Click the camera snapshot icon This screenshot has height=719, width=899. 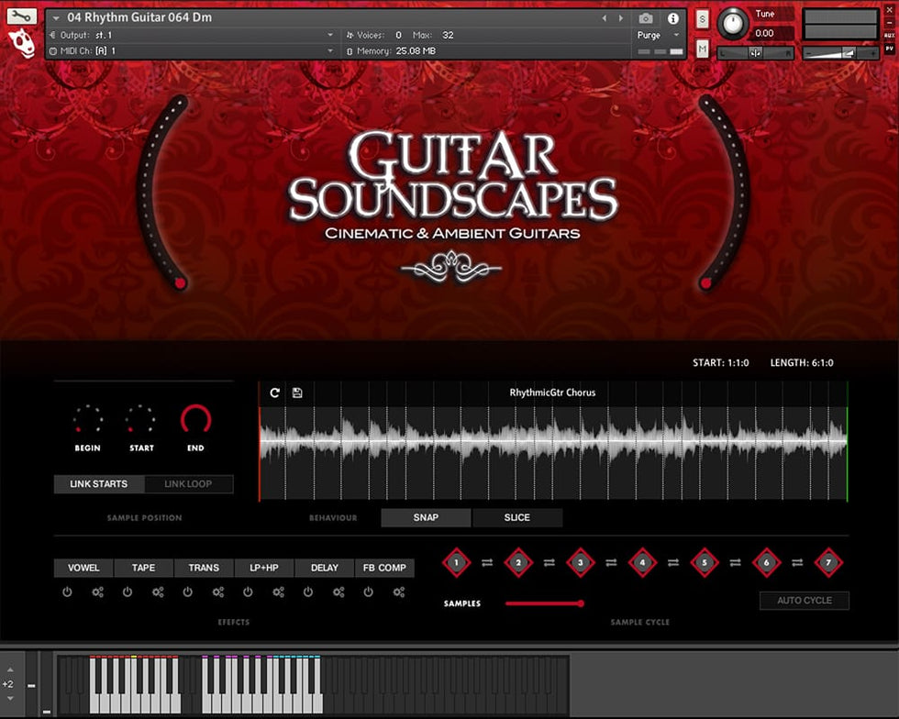click(646, 18)
